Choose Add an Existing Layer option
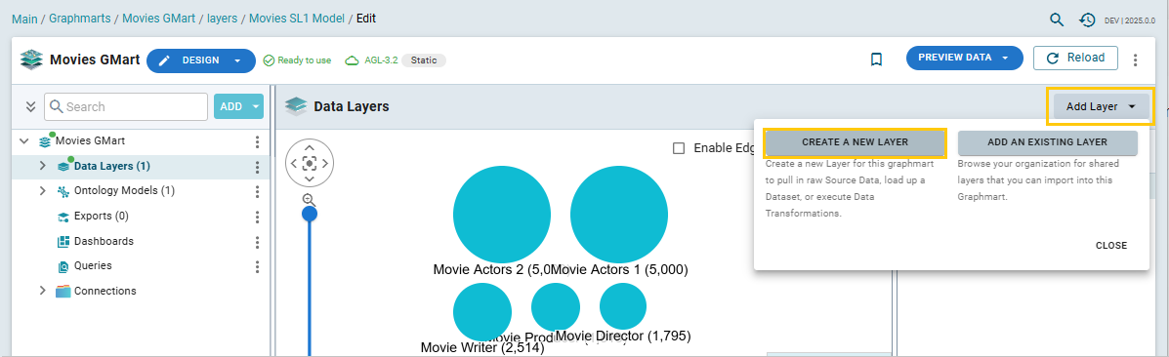Screen dimensions: 1169x357 pyautogui.click(x=1048, y=142)
